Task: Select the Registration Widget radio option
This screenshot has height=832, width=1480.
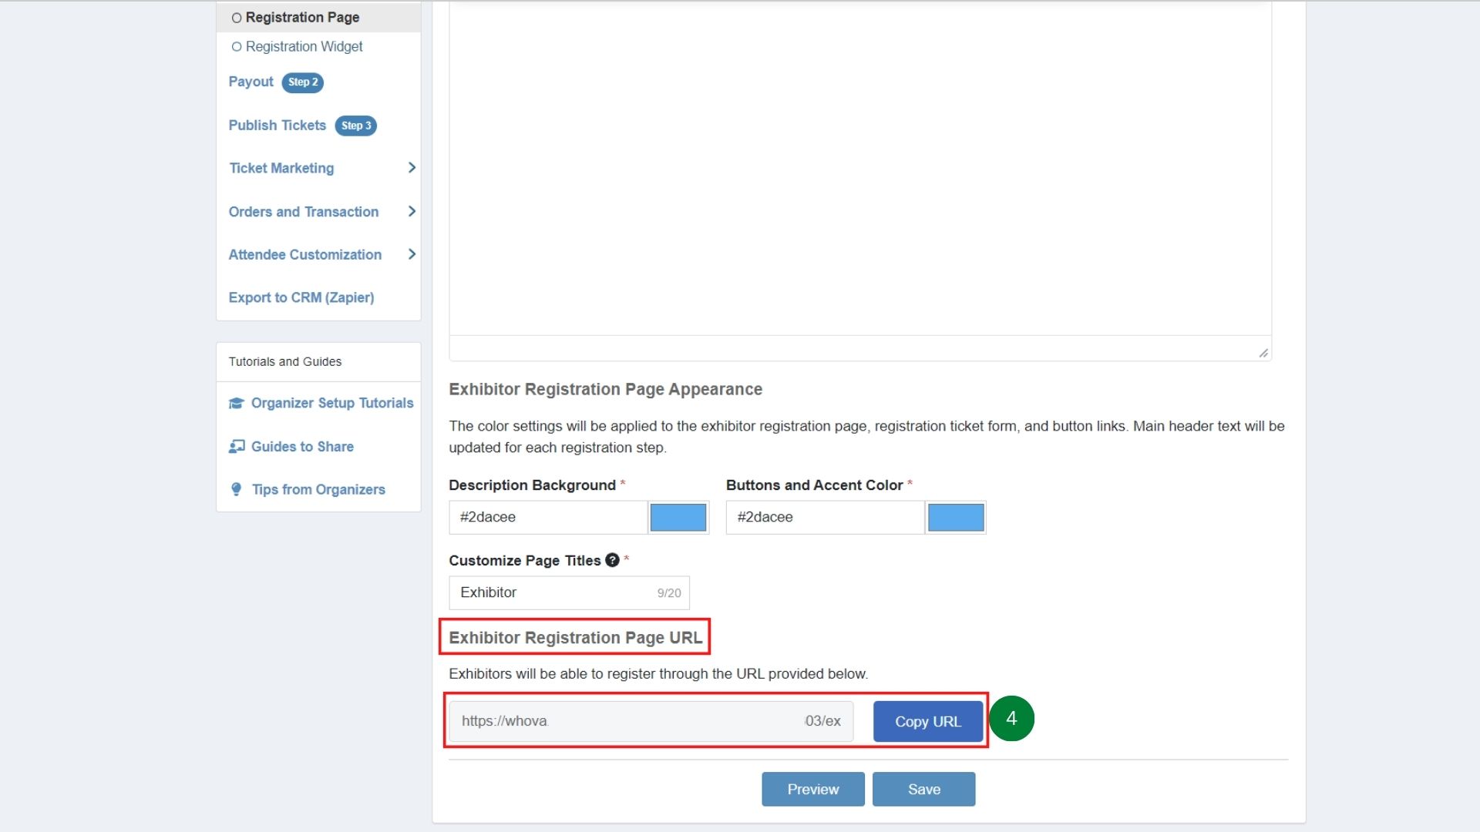Action: 236,46
